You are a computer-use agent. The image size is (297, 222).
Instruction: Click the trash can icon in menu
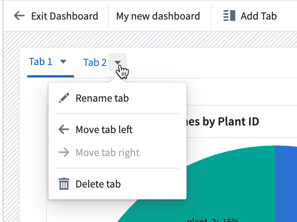coord(64,184)
